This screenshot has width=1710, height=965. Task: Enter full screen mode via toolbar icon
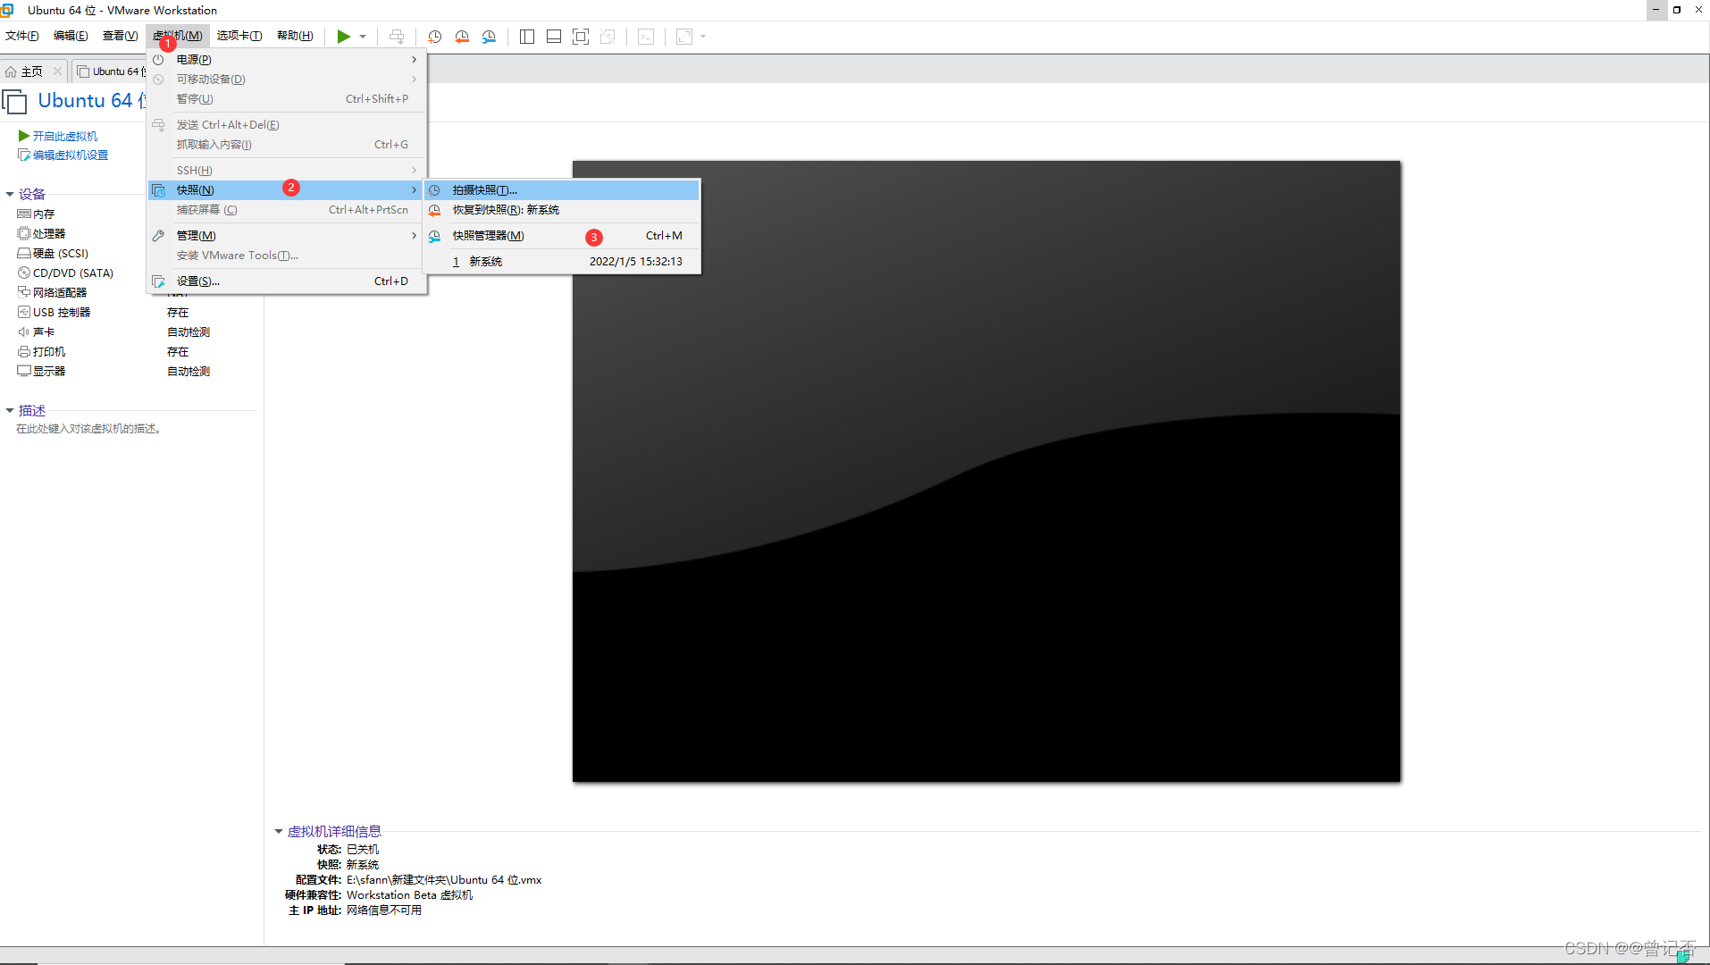point(581,37)
